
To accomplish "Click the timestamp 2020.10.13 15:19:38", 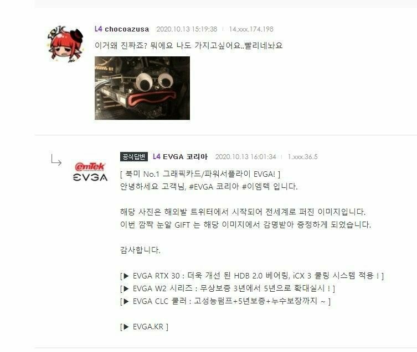I will (x=187, y=29).
